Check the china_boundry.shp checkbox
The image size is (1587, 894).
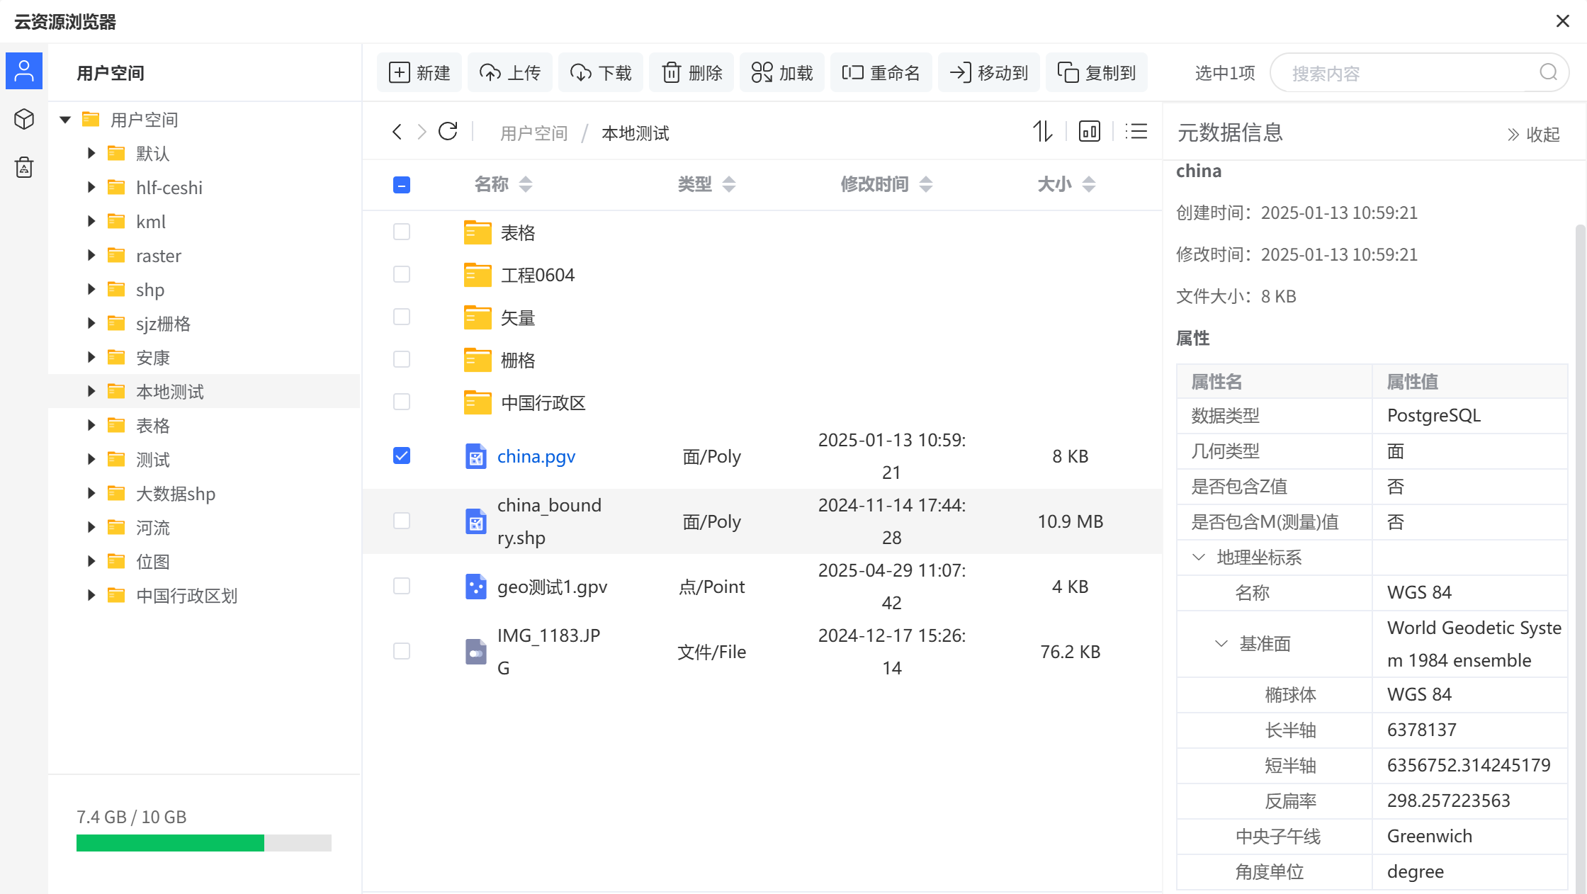click(x=402, y=521)
